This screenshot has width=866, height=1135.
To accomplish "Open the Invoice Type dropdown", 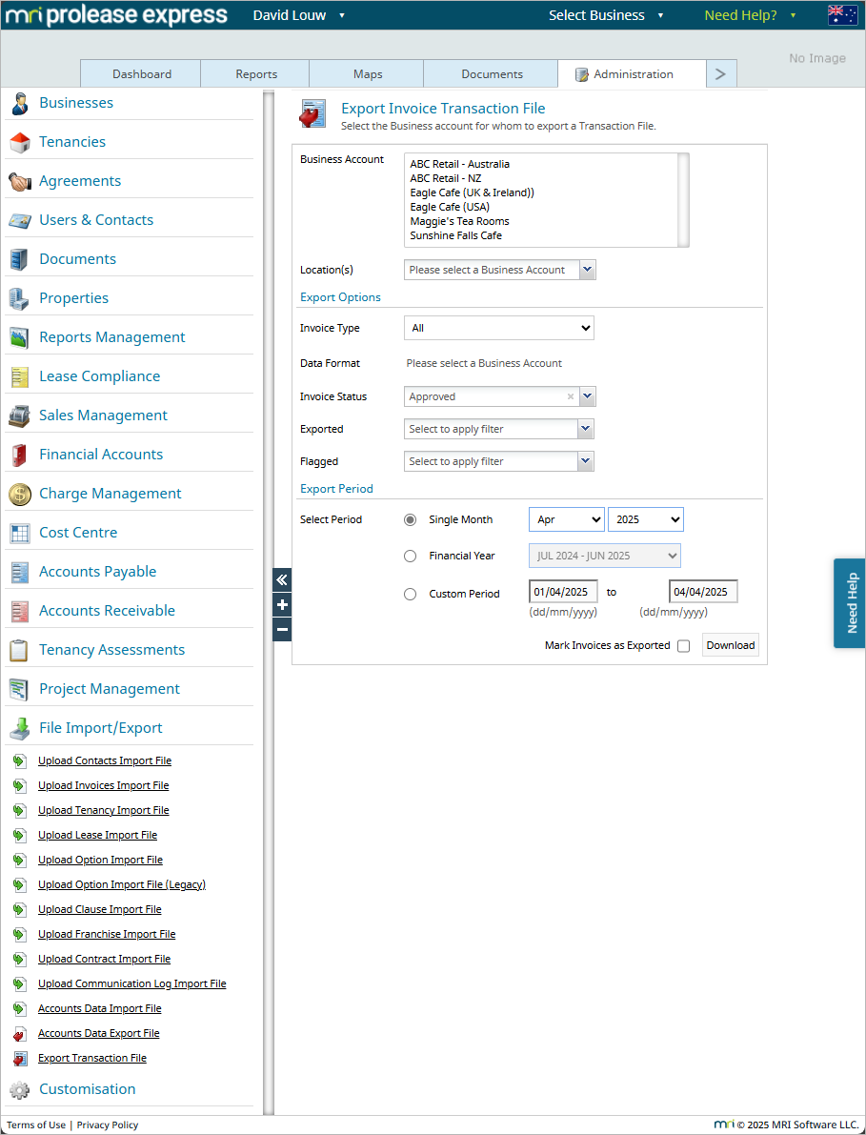I will [498, 328].
